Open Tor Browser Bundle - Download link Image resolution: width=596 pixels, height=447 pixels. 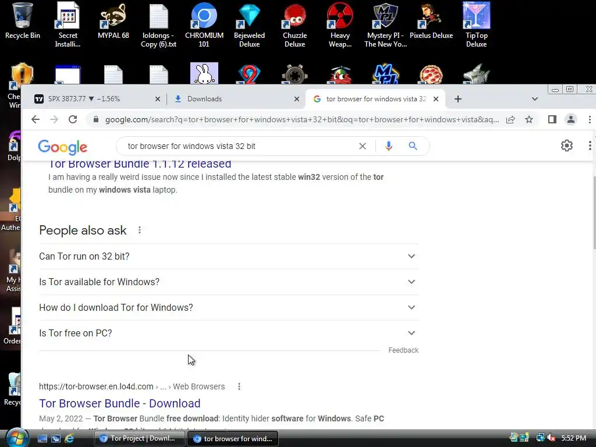[120, 403]
